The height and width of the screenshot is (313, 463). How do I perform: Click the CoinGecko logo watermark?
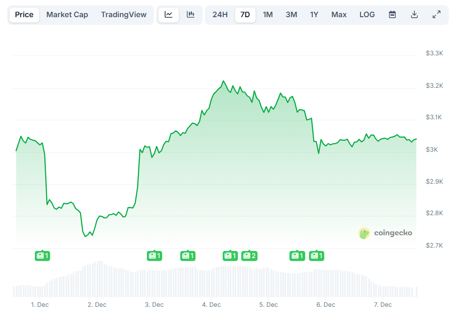click(x=385, y=233)
